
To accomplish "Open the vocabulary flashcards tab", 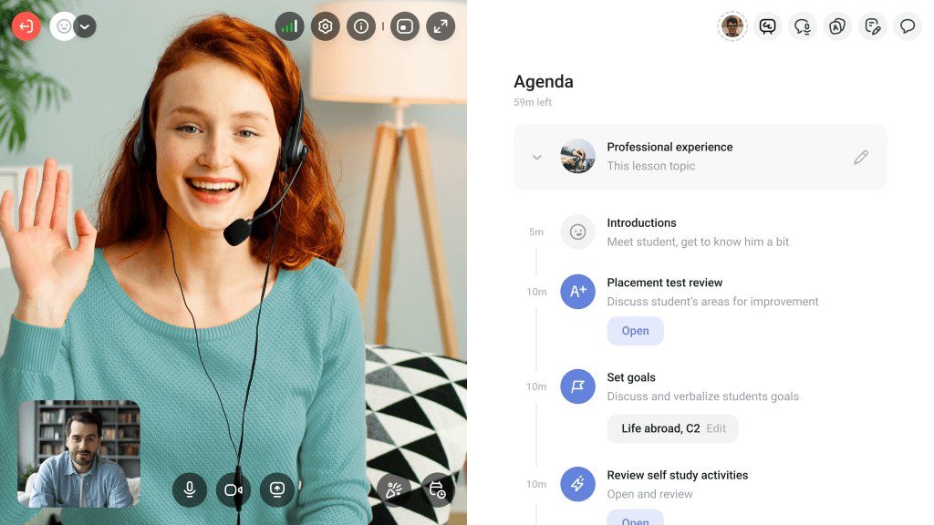I will click(x=837, y=26).
